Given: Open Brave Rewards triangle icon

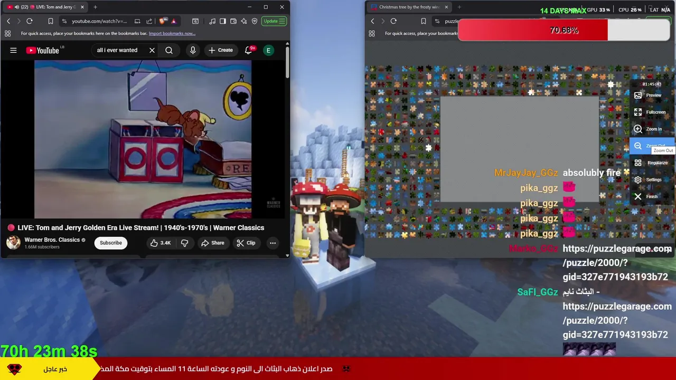Looking at the screenshot, I should (173, 21).
